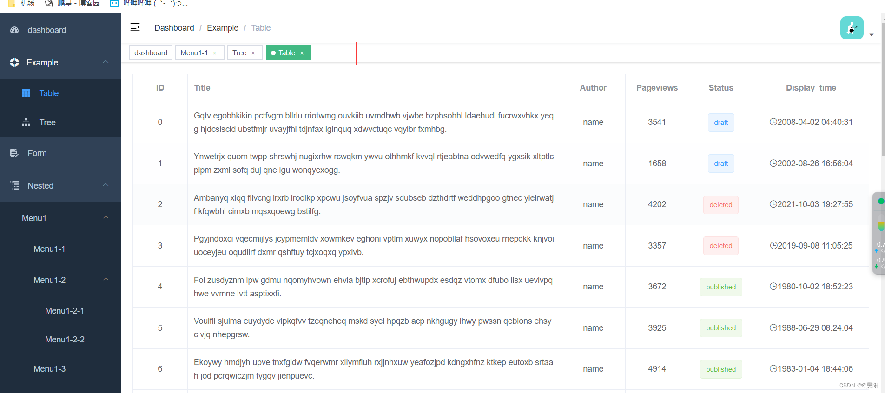The height and width of the screenshot is (393, 885).
Task: Click the clock icon for 2002-08-26 row
Action: [x=773, y=163]
